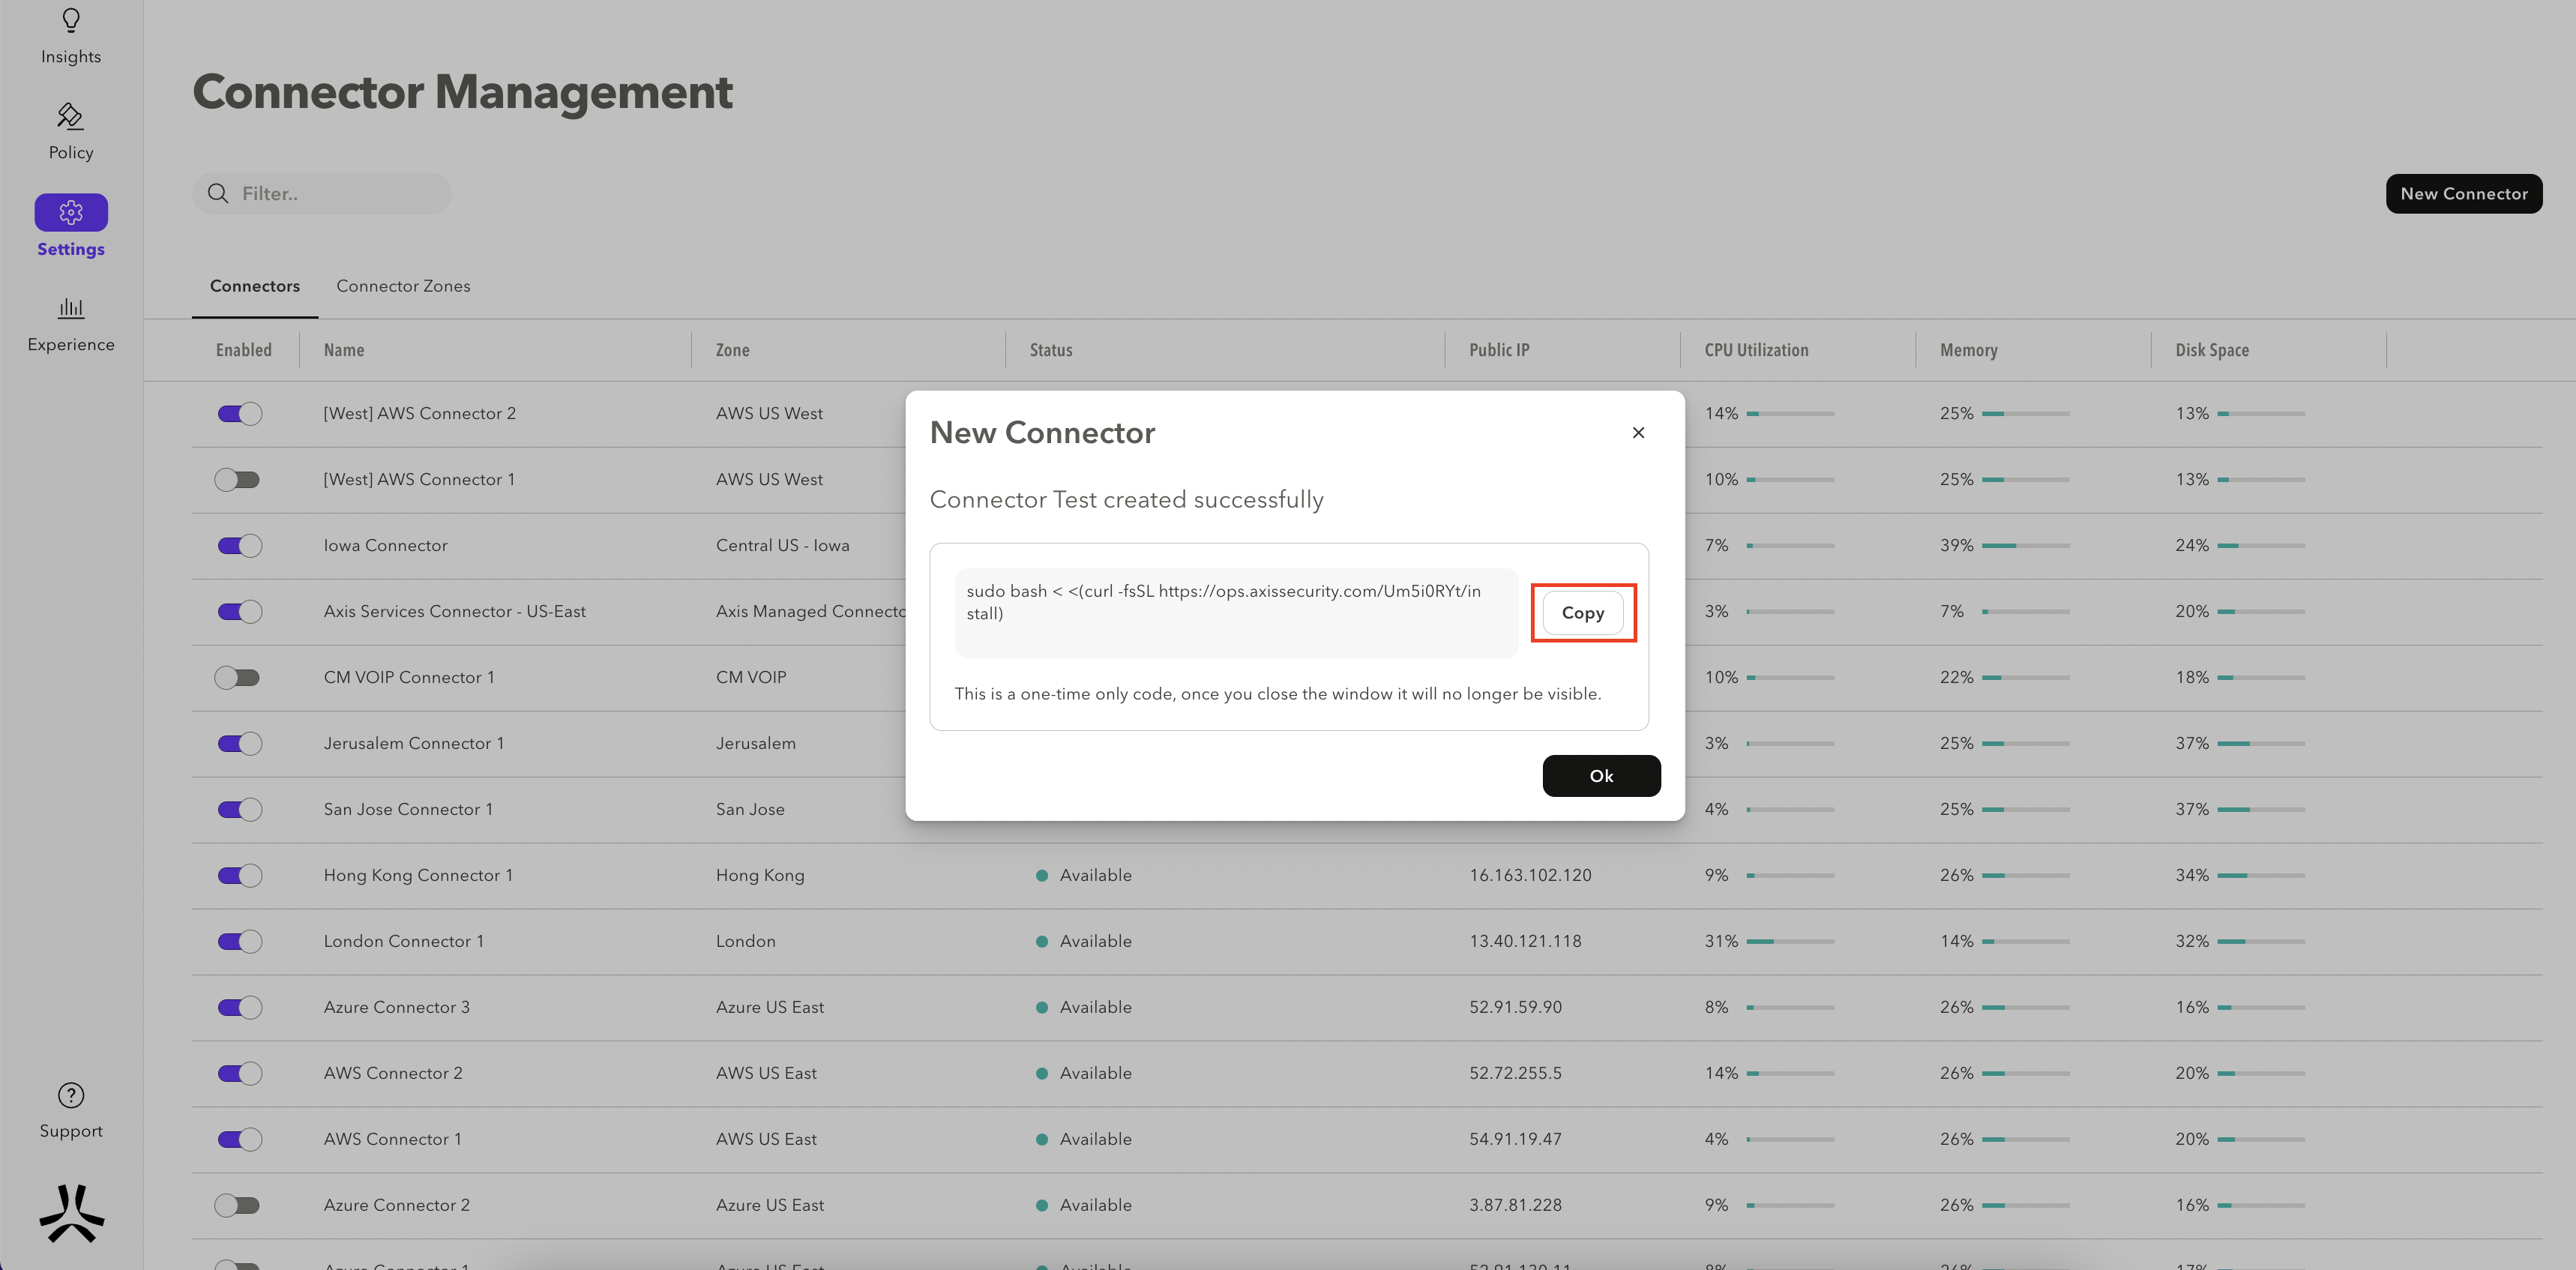This screenshot has width=2576, height=1270.
Task: Toggle off London Connector 1
Action: coord(240,942)
